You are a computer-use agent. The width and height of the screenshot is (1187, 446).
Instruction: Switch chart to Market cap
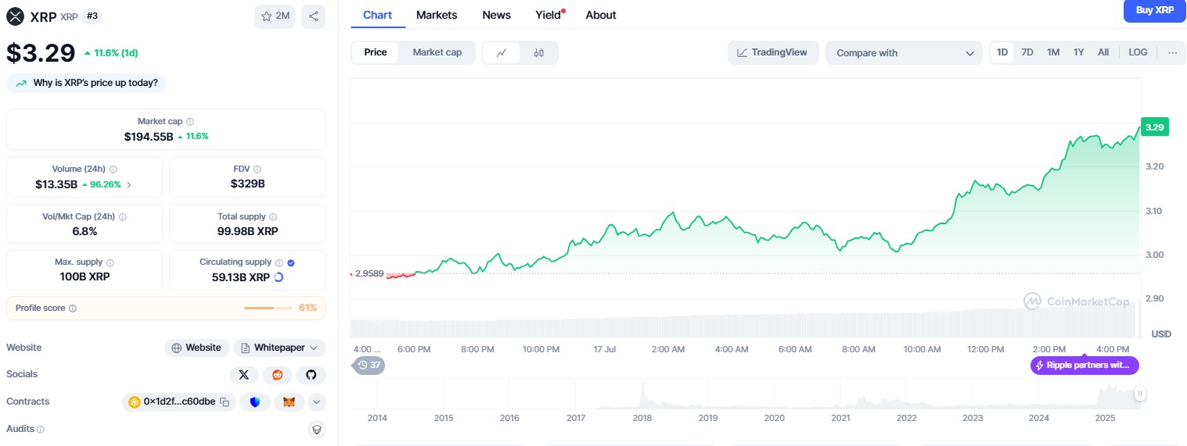[x=437, y=52]
